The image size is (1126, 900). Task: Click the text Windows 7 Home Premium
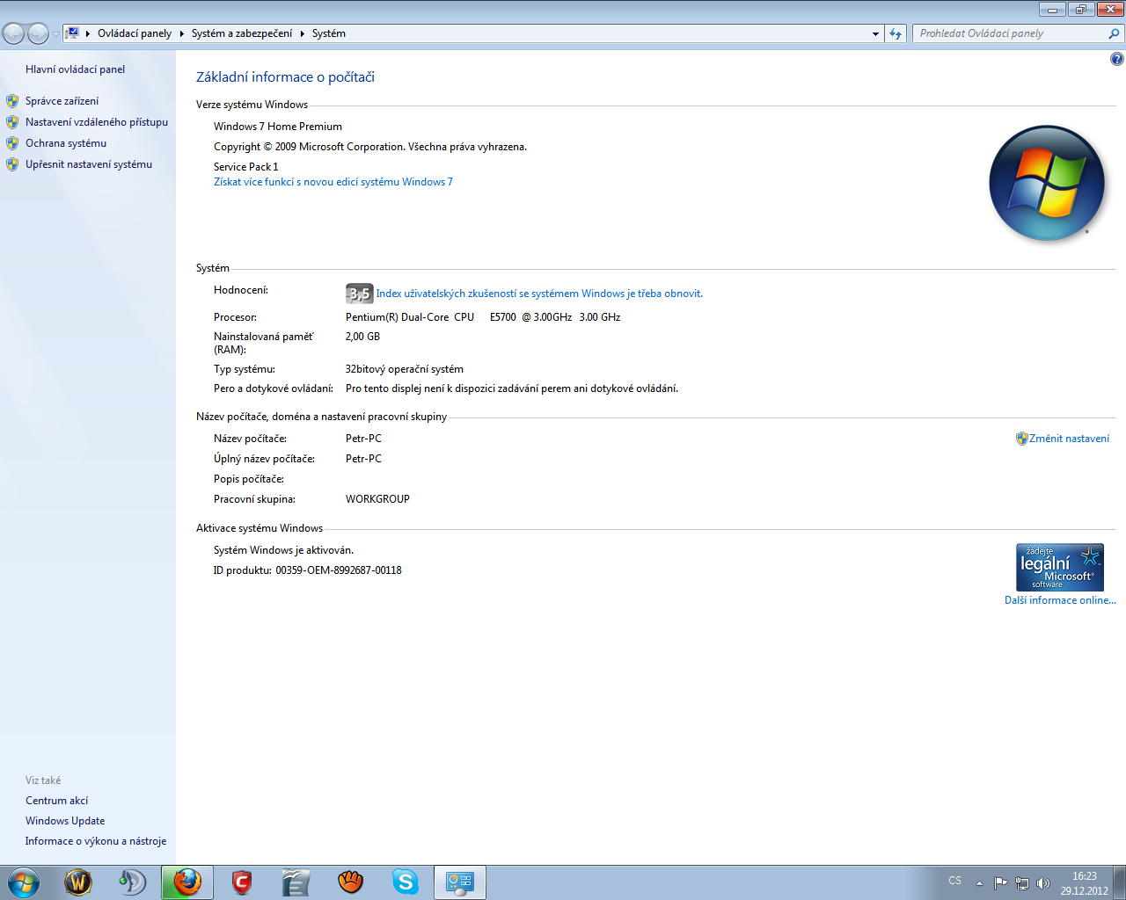(278, 127)
